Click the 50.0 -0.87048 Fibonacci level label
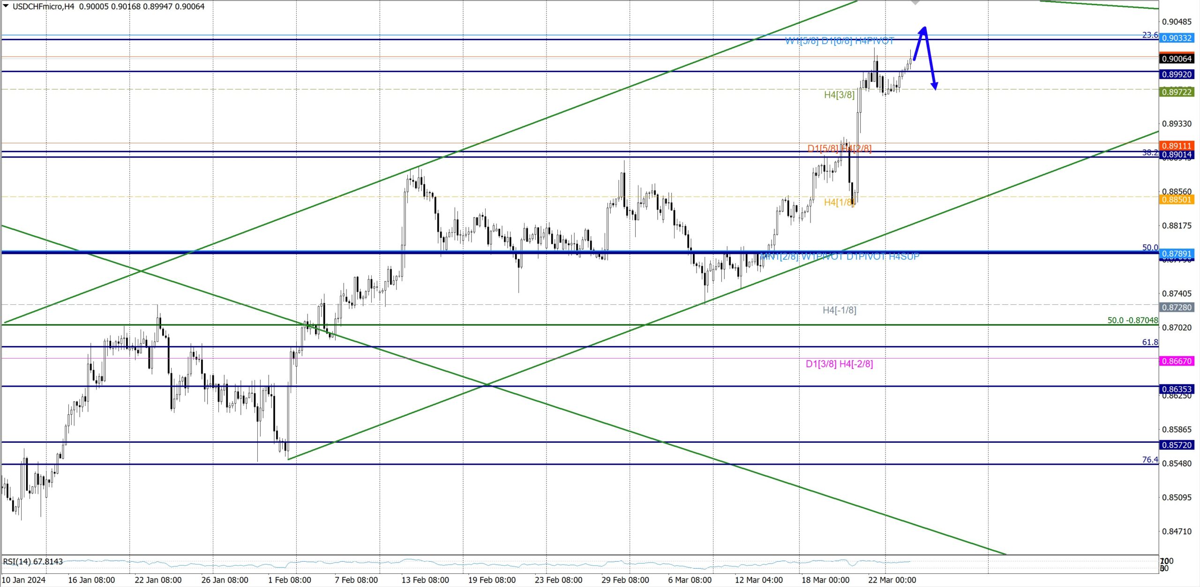The width and height of the screenshot is (1200, 587). pos(1132,320)
